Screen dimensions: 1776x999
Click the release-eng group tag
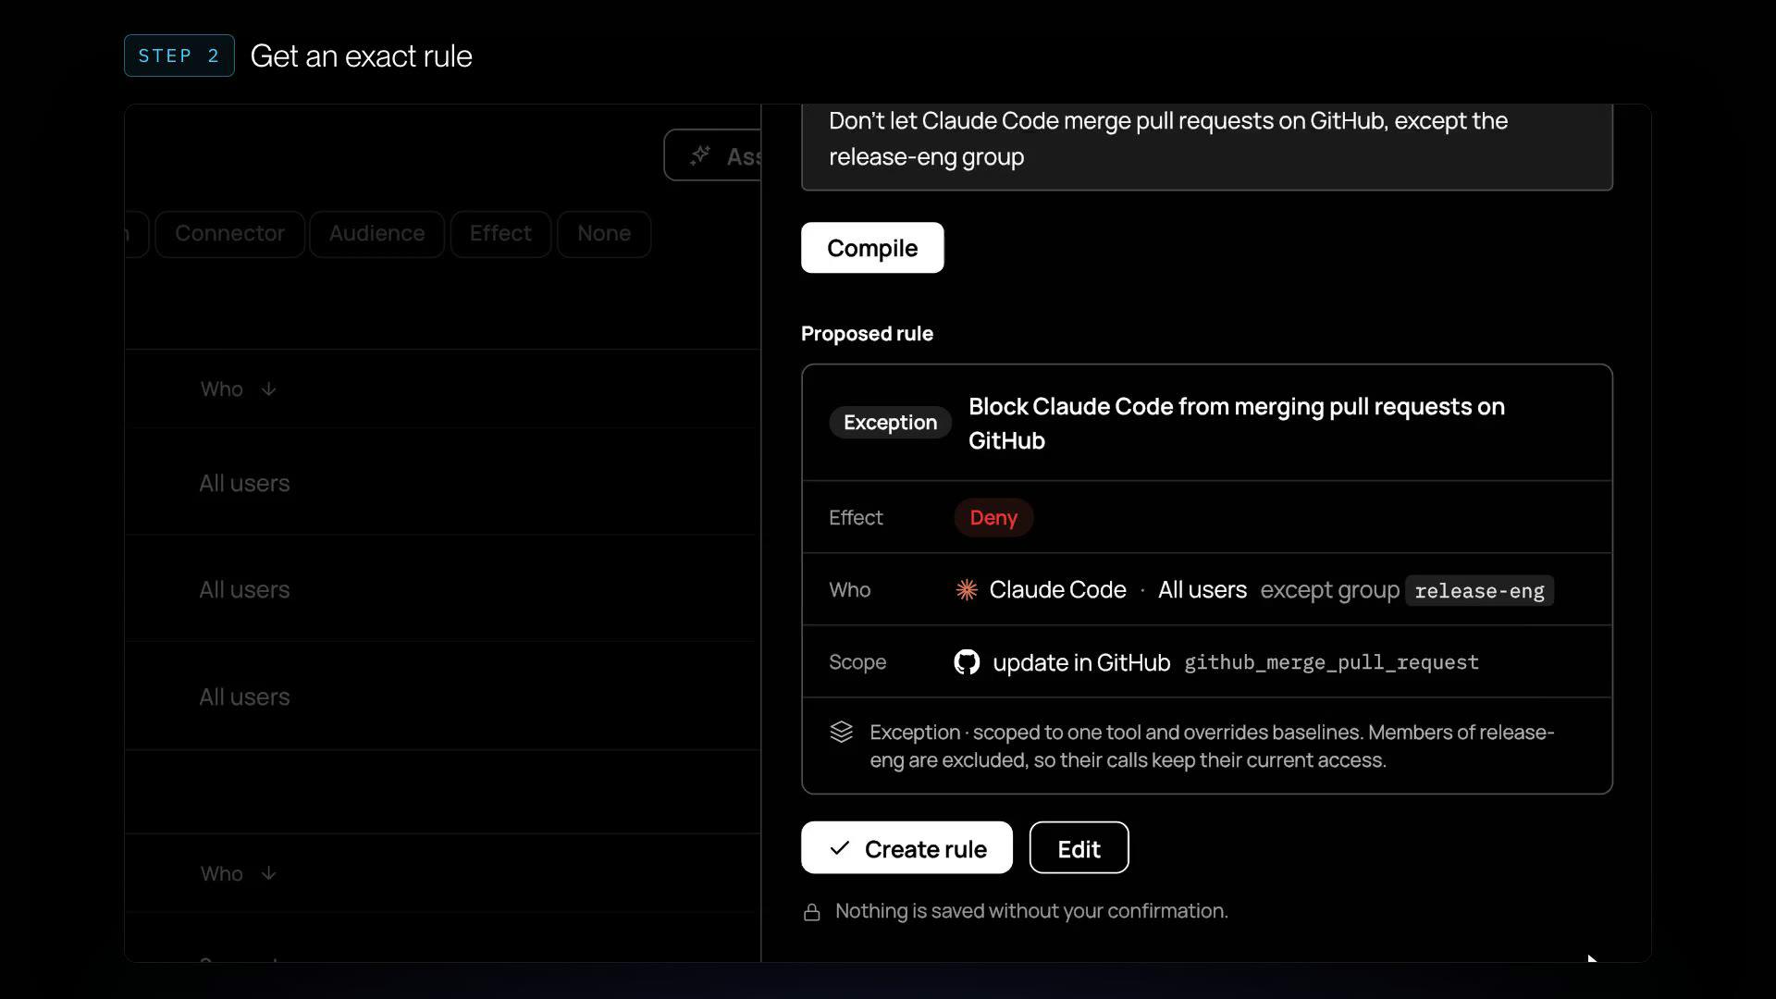[x=1479, y=591]
